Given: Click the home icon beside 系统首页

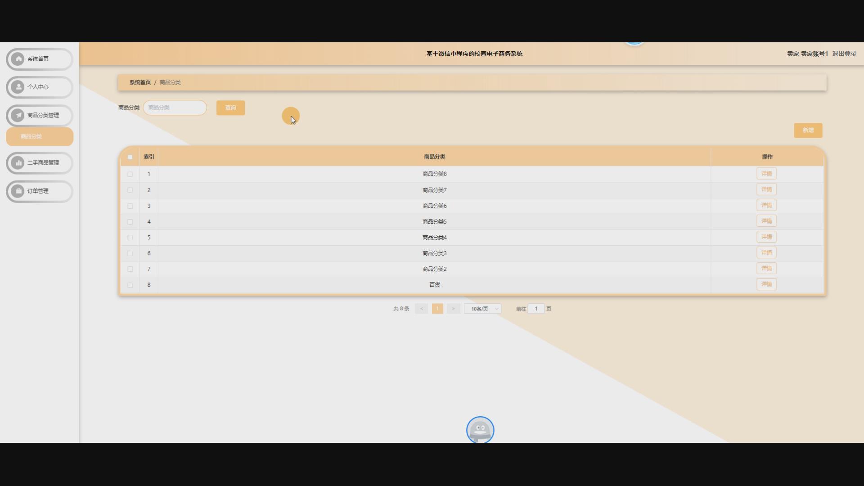Looking at the screenshot, I should tap(18, 59).
